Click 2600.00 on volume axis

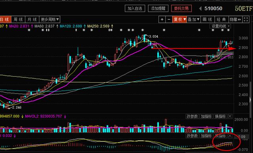tap(241, 119)
